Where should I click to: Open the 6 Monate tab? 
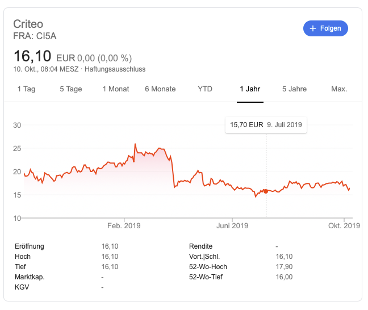(160, 89)
